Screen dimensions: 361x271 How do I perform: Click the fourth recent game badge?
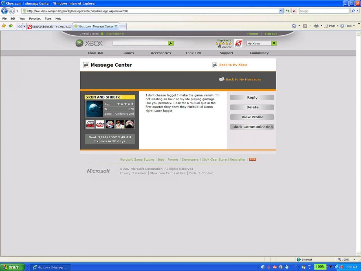(x=120, y=124)
